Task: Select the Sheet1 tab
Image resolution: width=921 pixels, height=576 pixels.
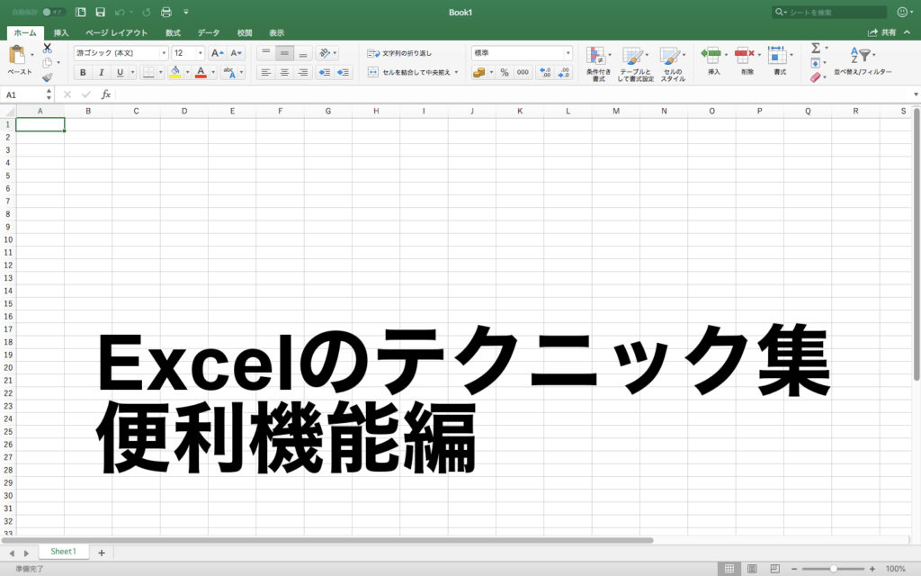Action: 64,552
